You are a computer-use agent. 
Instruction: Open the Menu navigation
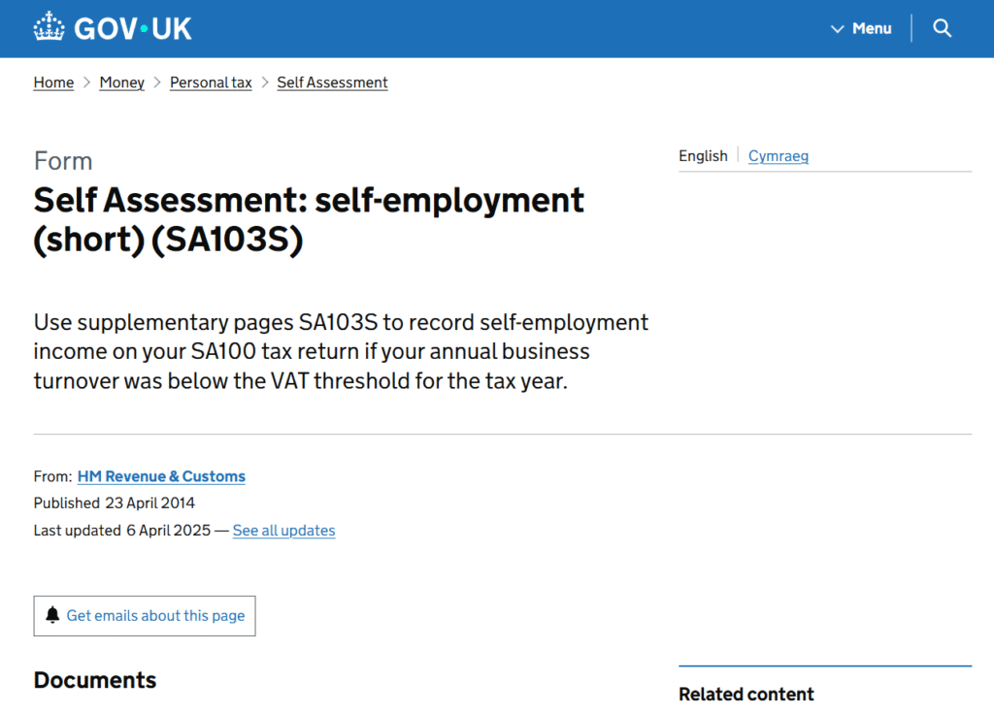click(871, 29)
